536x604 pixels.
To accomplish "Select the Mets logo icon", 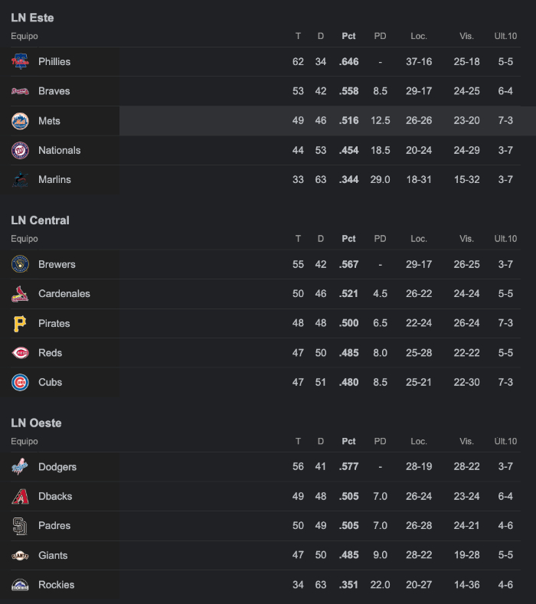I will pos(20,121).
